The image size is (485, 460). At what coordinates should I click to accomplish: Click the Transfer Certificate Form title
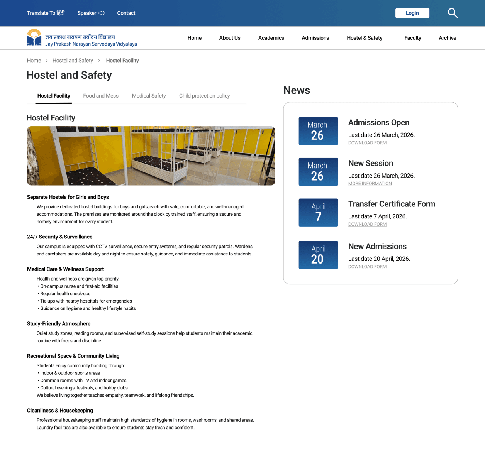[392, 204]
